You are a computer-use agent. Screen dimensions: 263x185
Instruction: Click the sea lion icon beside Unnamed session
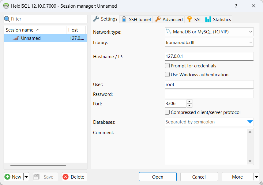click(16, 38)
